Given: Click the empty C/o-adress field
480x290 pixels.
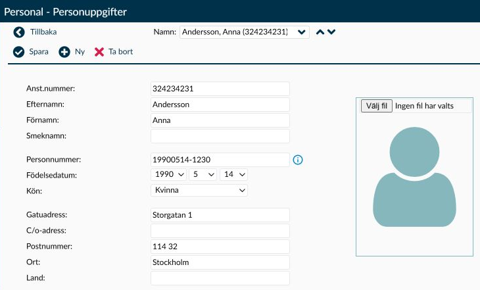Looking at the screenshot, I should pos(220,231).
